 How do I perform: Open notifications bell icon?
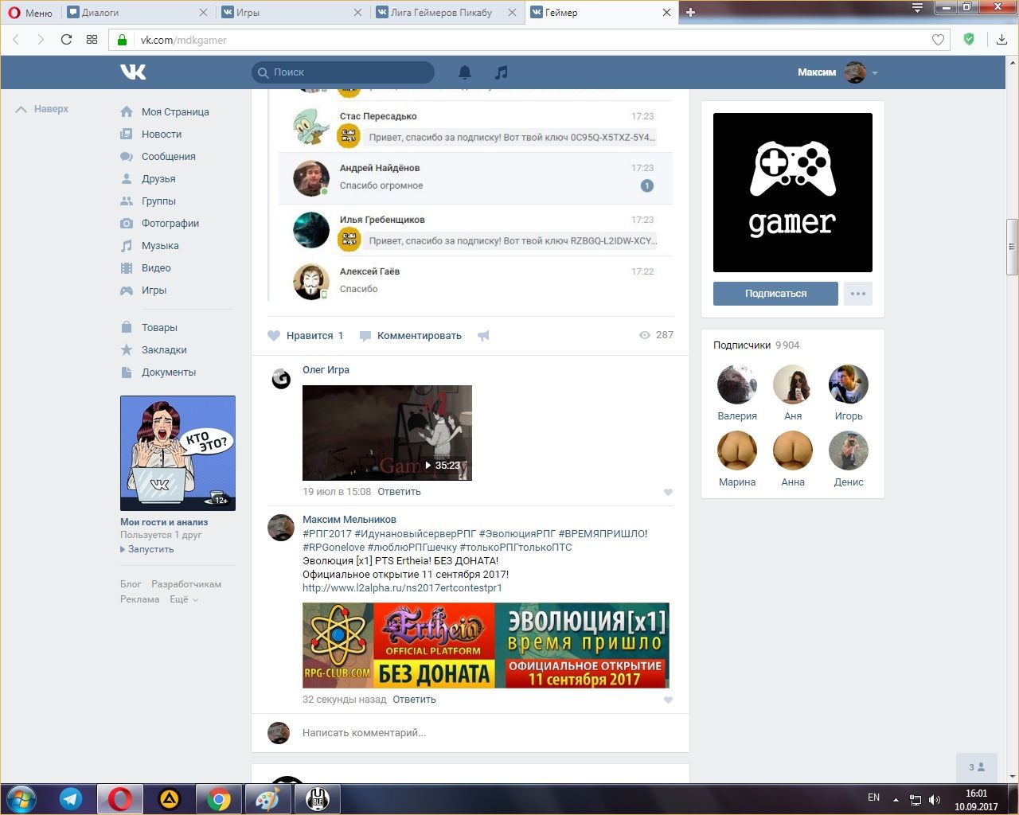click(x=465, y=72)
